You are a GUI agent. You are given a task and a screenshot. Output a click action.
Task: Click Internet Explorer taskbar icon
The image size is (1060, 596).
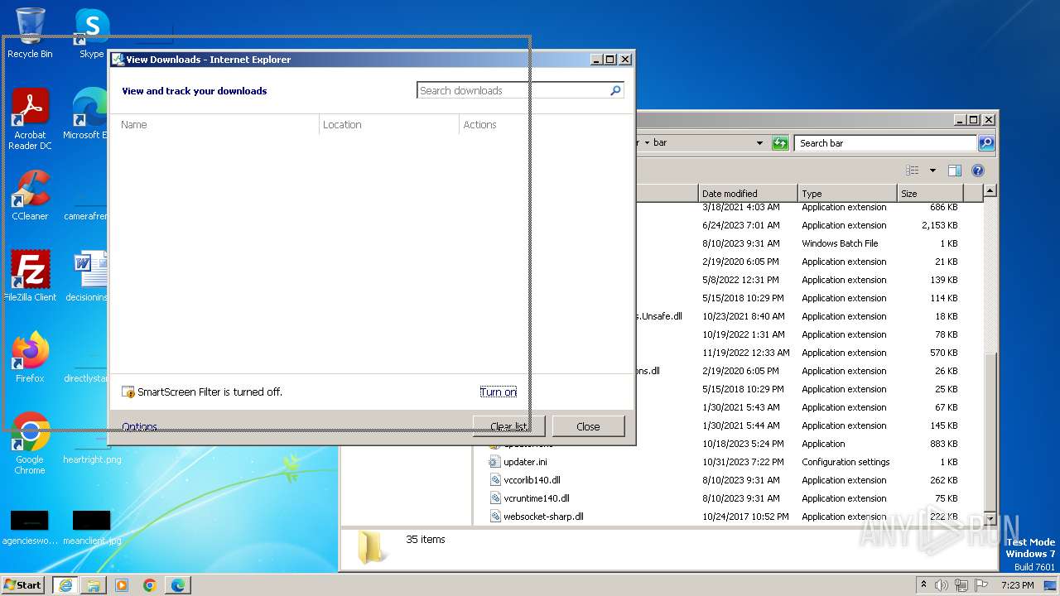tap(65, 585)
